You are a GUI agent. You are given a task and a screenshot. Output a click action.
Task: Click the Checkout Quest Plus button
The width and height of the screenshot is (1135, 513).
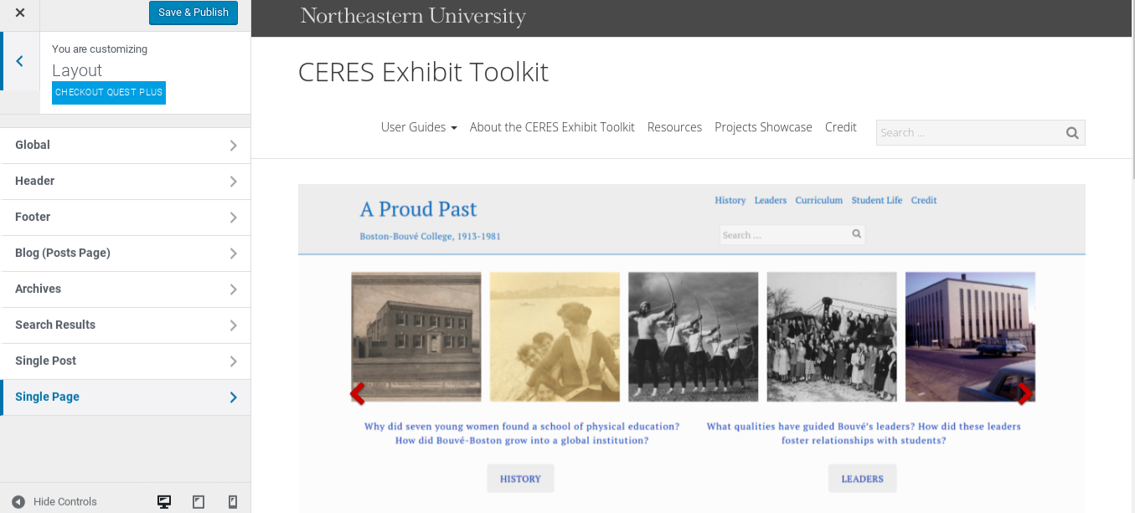click(109, 92)
